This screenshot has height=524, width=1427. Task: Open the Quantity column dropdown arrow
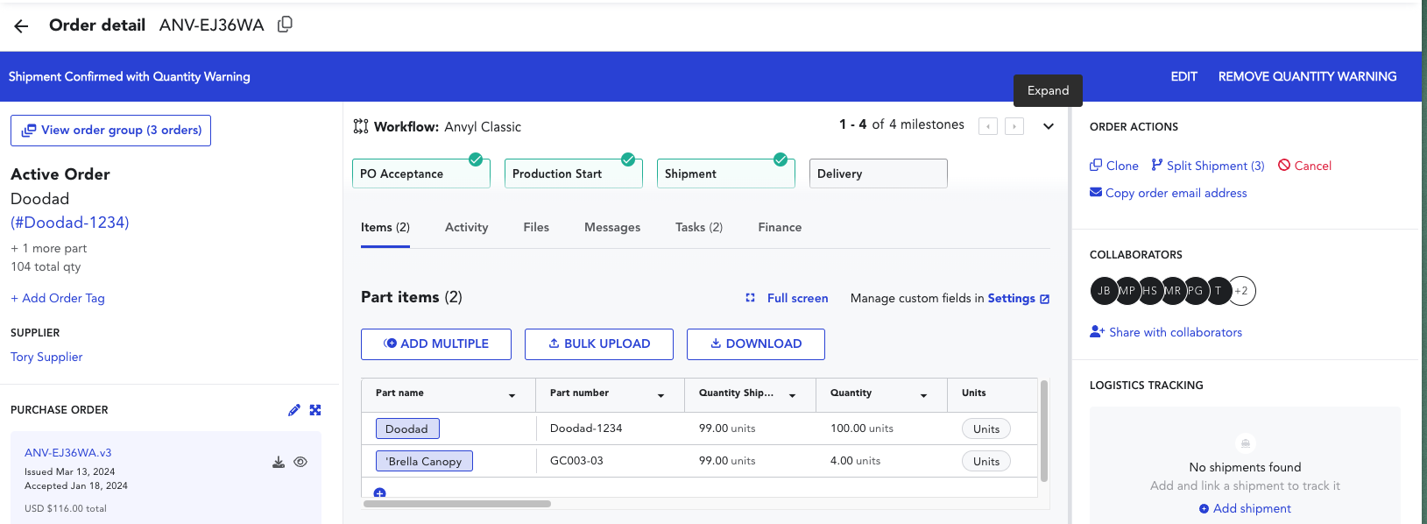[x=924, y=395]
